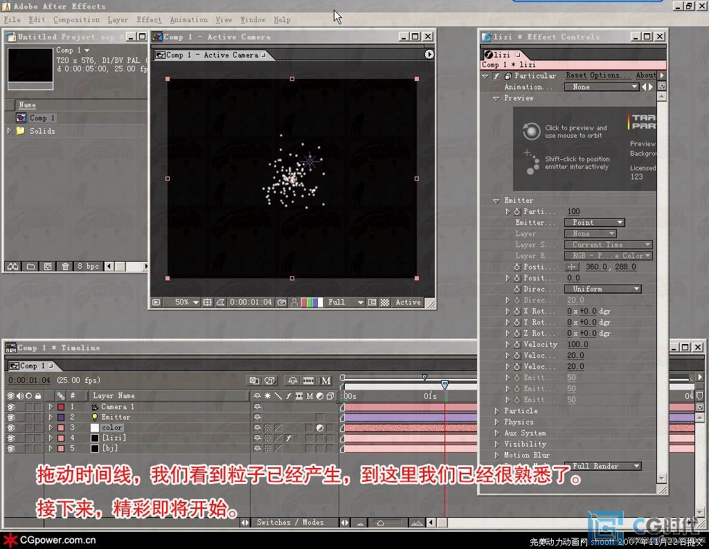The width and height of the screenshot is (709, 549).
Task: Click the M motion blur enable button in timeline
Action: click(326, 381)
